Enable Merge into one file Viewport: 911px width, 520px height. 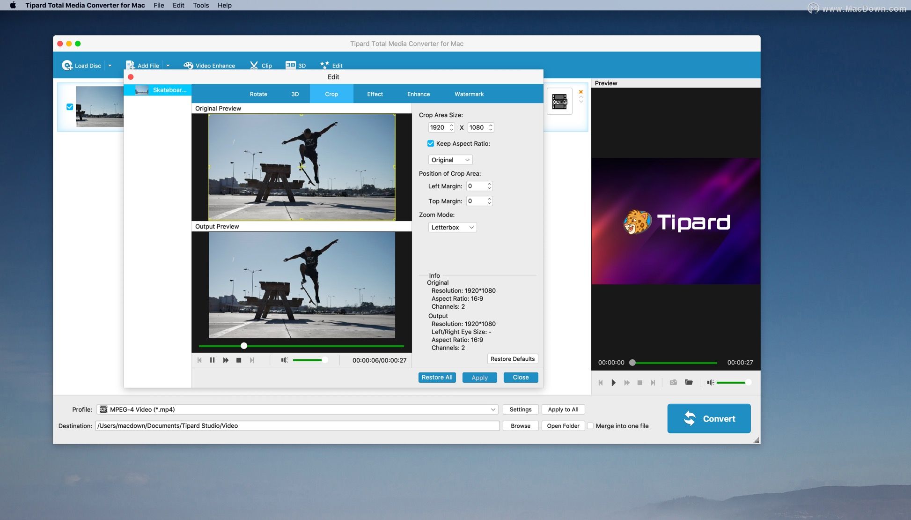(x=591, y=426)
